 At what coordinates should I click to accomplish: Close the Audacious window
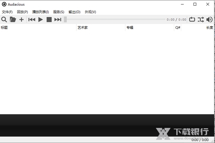[207, 4]
